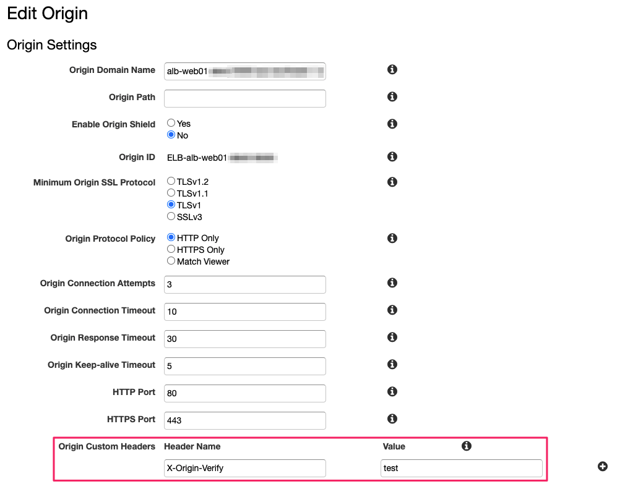The height and width of the screenshot is (489, 625).
Task: Show info for Origin Protocol Policy
Action: tap(392, 238)
